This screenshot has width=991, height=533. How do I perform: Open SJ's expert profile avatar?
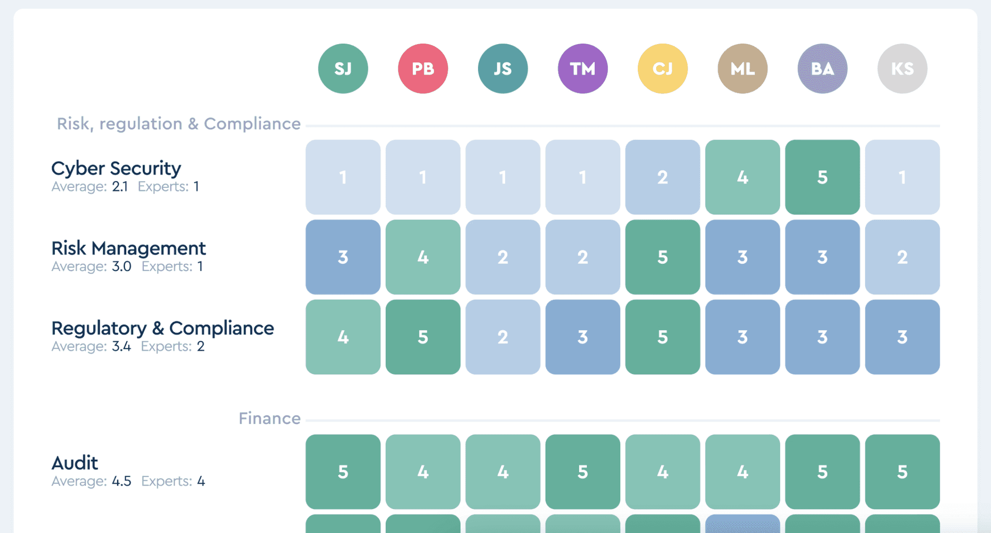[343, 68]
